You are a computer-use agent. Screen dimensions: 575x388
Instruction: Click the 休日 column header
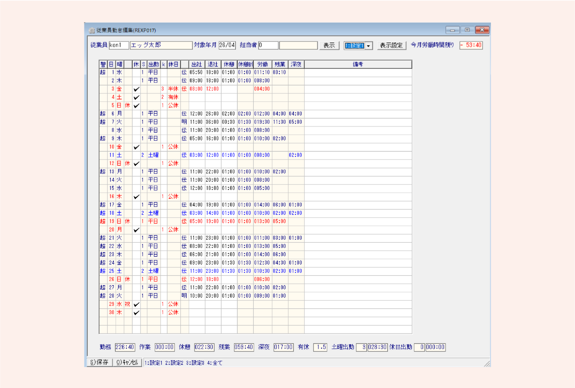[173, 64]
